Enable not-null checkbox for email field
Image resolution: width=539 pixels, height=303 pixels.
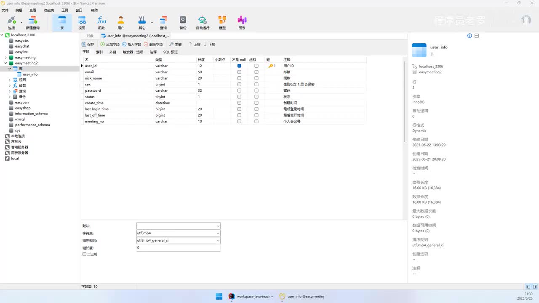click(x=239, y=72)
